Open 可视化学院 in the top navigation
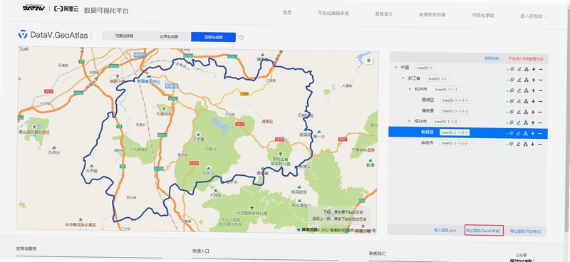 pyautogui.click(x=483, y=16)
